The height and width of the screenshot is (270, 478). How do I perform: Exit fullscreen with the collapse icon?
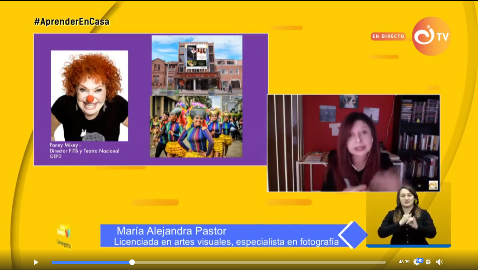[428, 262]
